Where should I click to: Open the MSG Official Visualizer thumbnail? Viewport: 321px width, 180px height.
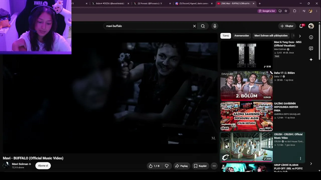pyautogui.click(x=247, y=55)
